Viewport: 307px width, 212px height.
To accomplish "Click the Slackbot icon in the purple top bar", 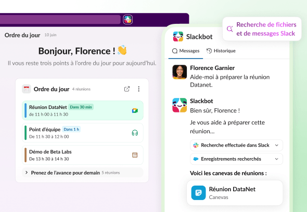I will 128,20.
